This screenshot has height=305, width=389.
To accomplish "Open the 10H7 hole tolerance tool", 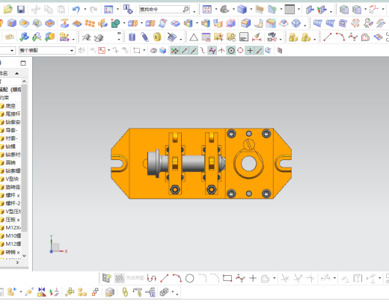I will point(272,37).
